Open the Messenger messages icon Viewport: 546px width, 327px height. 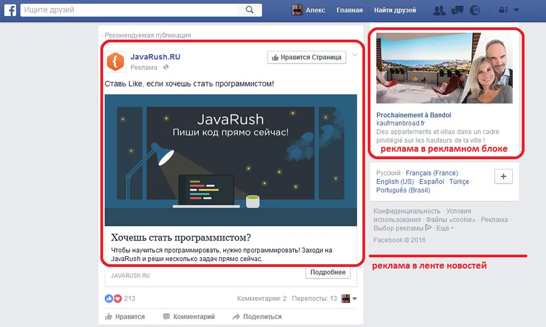458,9
